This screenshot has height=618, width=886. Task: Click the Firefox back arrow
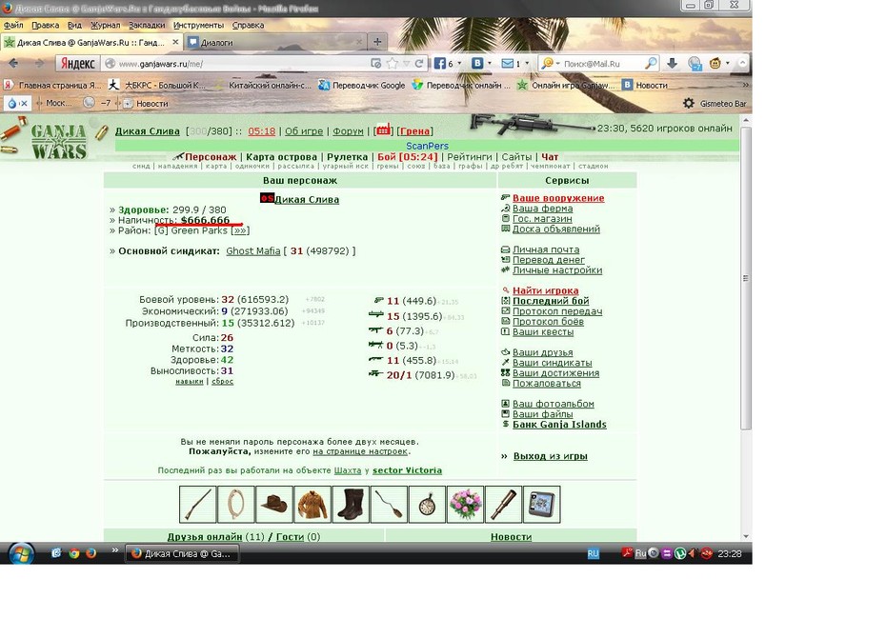point(13,63)
